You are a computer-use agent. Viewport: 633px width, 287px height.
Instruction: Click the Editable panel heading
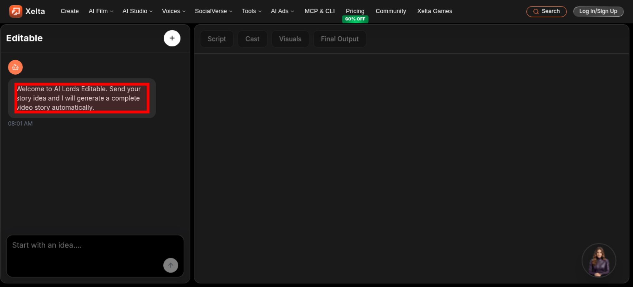pyautogui.click(x=24, y=38)
